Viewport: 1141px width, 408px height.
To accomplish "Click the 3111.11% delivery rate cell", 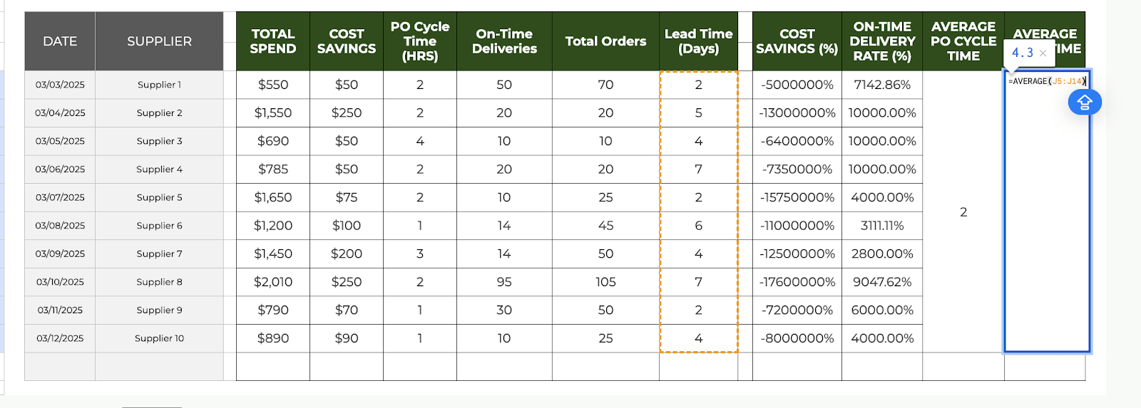I will coord(882,226).
